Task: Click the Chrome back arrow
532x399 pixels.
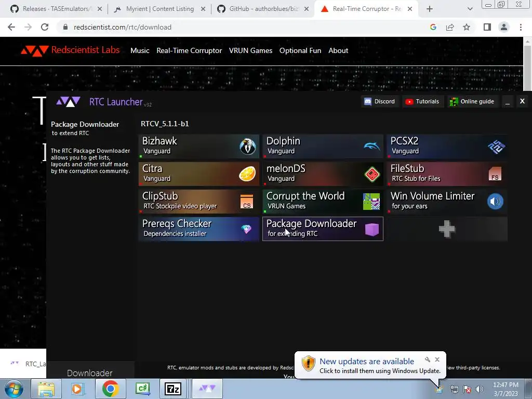Action: tap(11, 27)
